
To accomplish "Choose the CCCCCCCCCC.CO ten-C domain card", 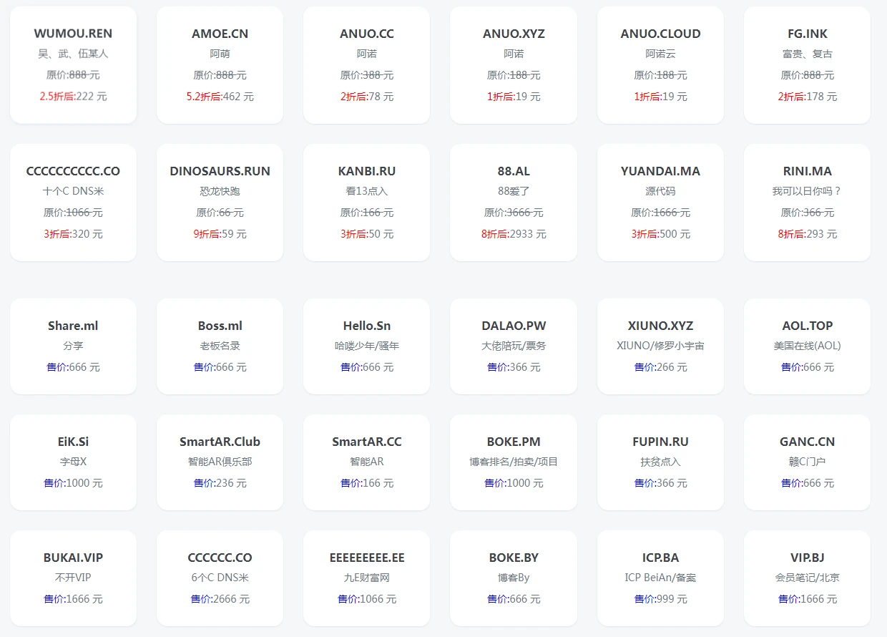I will [73, 203].
